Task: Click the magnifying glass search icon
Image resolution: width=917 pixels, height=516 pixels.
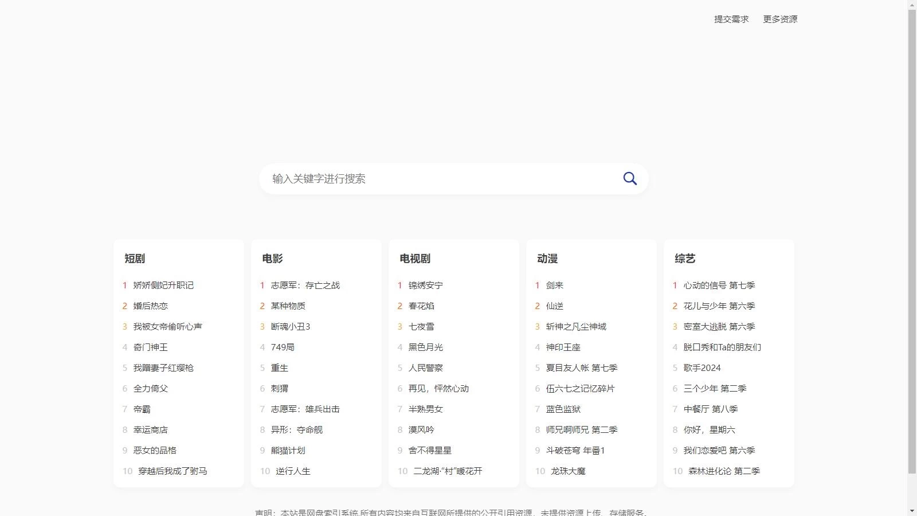Action: pos(630,179)
